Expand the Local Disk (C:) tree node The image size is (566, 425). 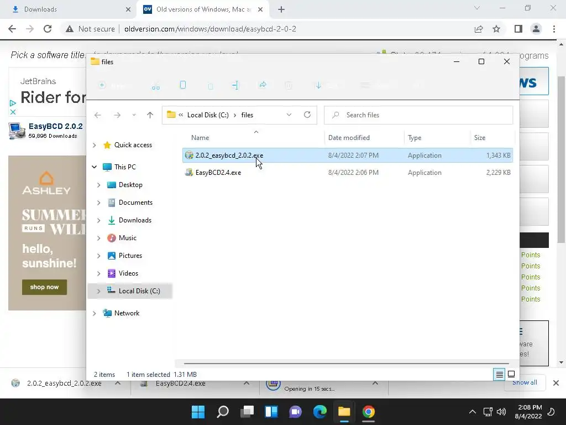tap(98, 291)
